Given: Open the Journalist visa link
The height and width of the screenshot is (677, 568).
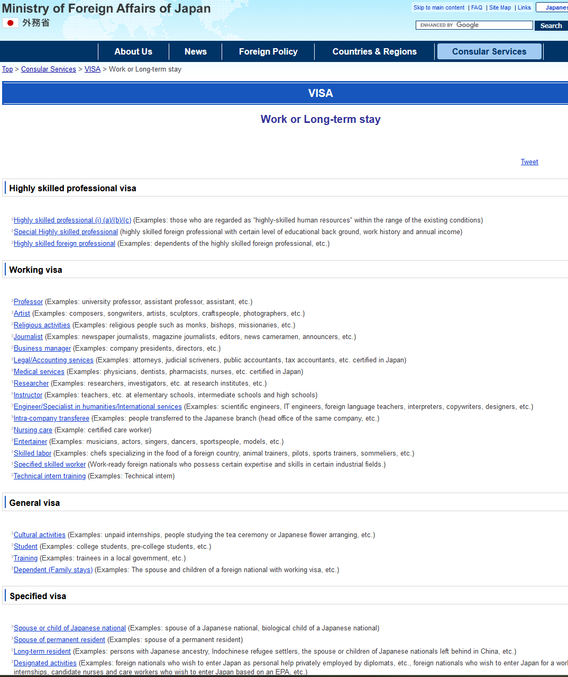Looking at the screenshot, I should pyautogui.click(x=28, y=337).
